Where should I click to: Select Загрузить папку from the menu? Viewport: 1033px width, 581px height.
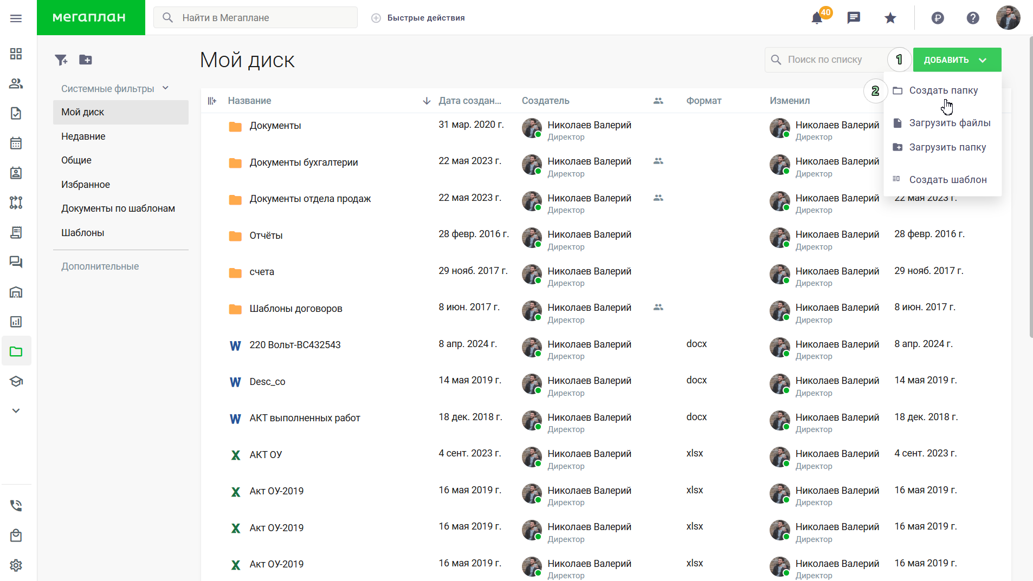[942, 147]
